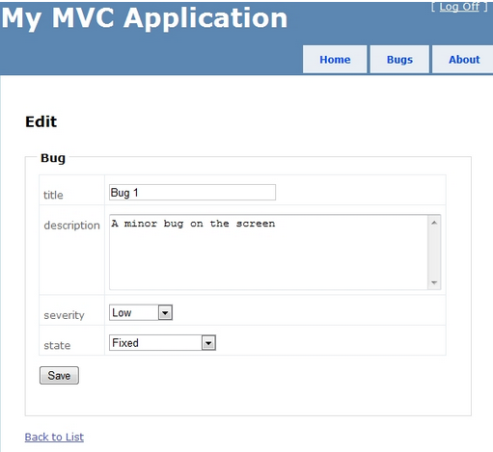Go to the About tab
Image resolution: width=493 pixels, height=452 pixels.
[464, 60]
